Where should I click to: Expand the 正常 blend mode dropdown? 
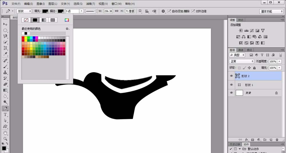(x=241, y=62)
